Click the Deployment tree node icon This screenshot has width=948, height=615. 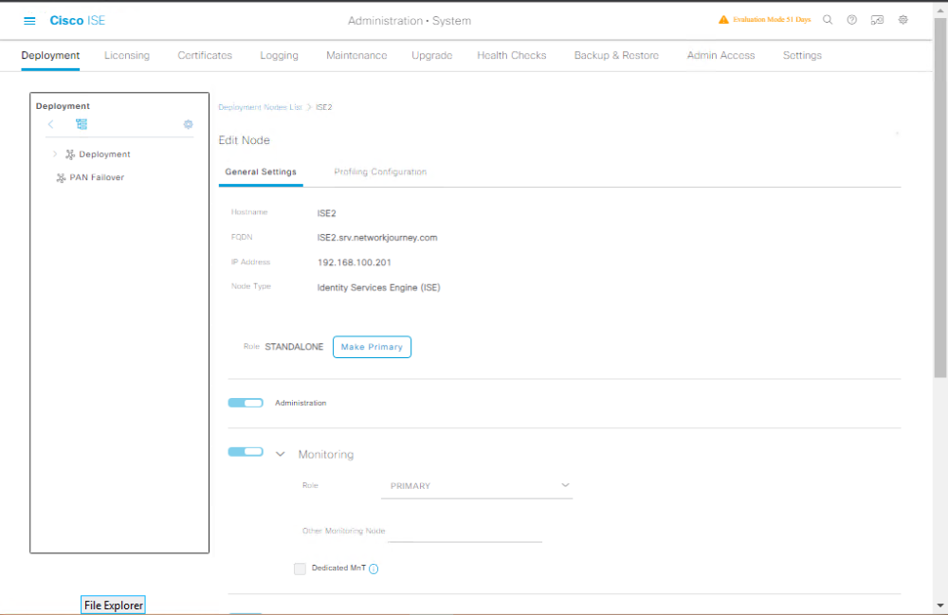70,154
